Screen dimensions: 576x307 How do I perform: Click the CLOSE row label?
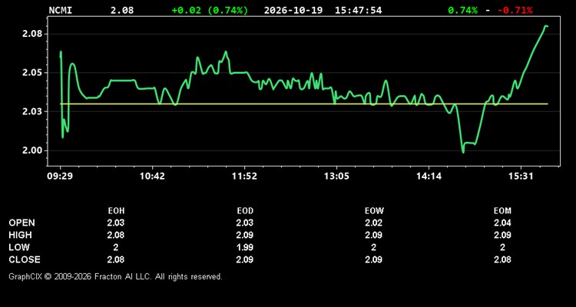click(x=25, y=259)
